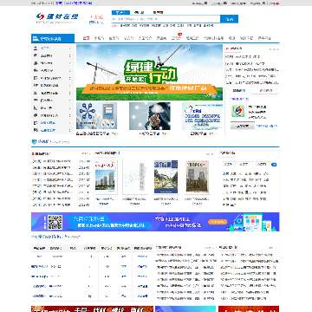Switch to right tab with red underline

(x=265, y=91)
